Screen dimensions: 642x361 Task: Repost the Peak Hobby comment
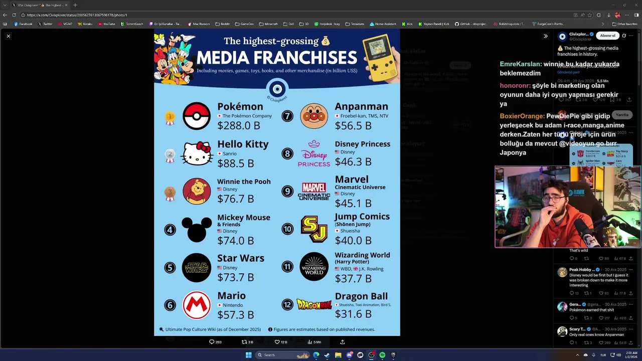tap(586, 293)
